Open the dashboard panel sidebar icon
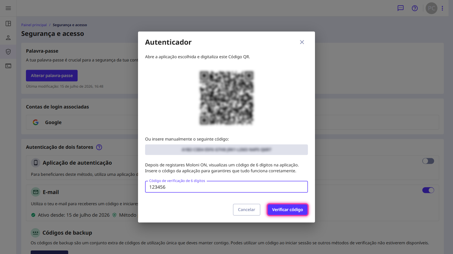Viewport: 453px width, 254px height. [x=8, y=24]
